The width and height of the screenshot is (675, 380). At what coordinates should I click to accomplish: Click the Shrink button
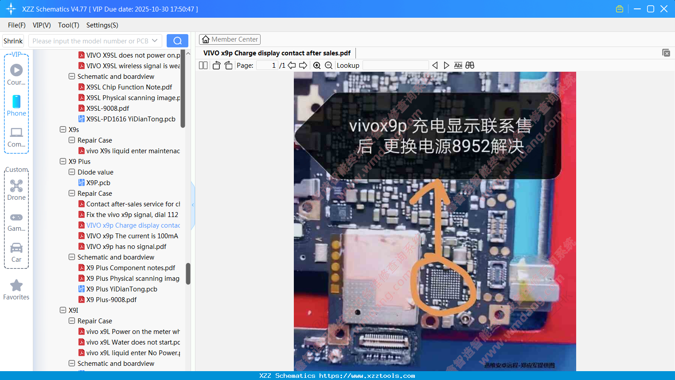pos(13,40)
